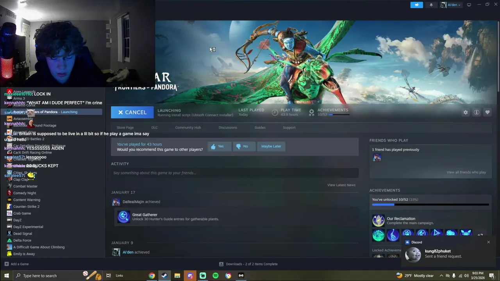Close the Discord notification popup
Screen dimensions: 500x281
[x=488, y=242]
